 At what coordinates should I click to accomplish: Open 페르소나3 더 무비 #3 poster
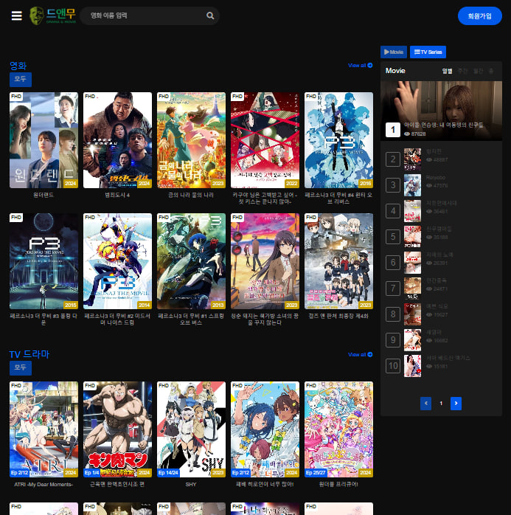pos(44,261)
